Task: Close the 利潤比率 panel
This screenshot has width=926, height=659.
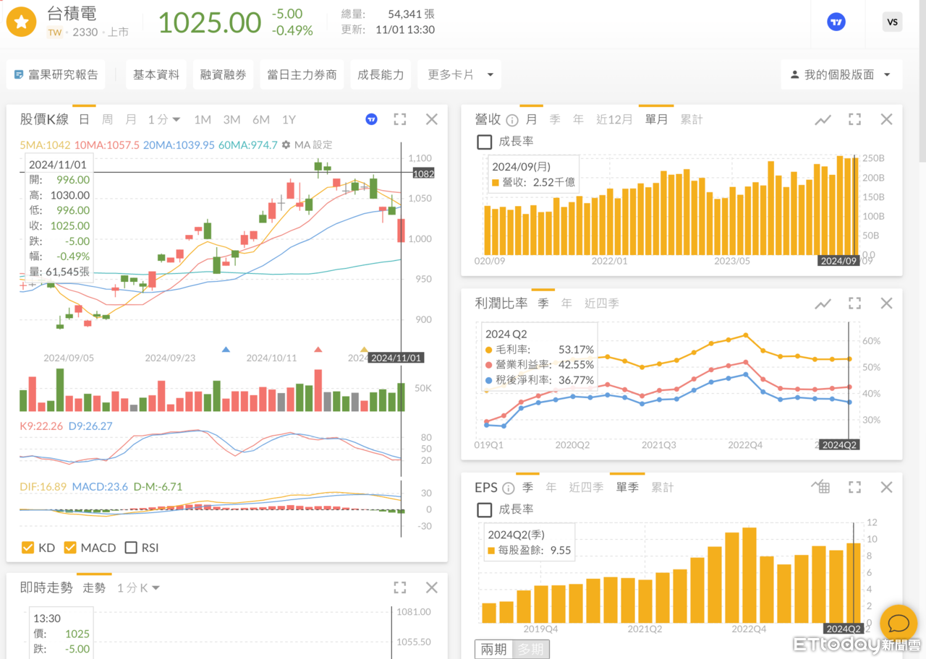Action: click(886, 303)
